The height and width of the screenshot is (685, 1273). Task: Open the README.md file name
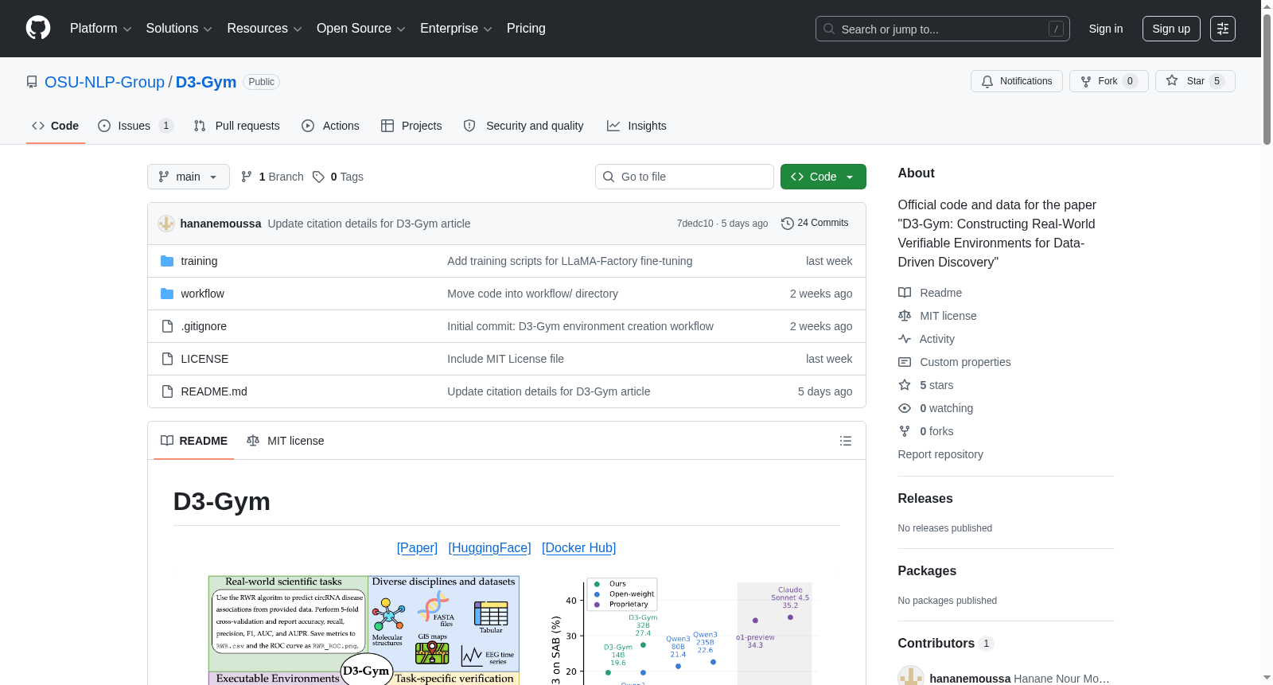point(214,391)
